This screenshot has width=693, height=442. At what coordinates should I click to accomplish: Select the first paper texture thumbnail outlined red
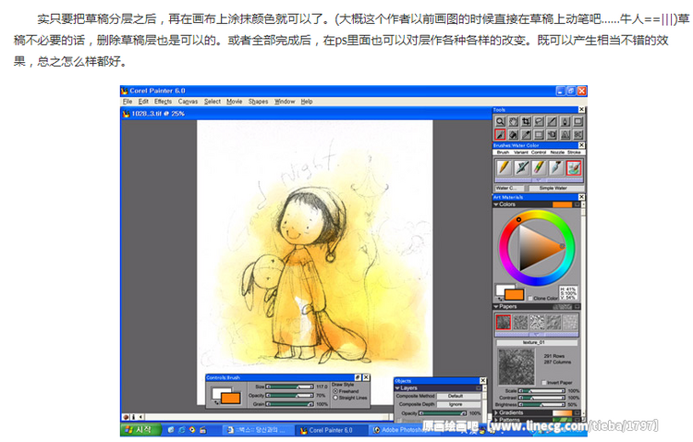point(504,322)
